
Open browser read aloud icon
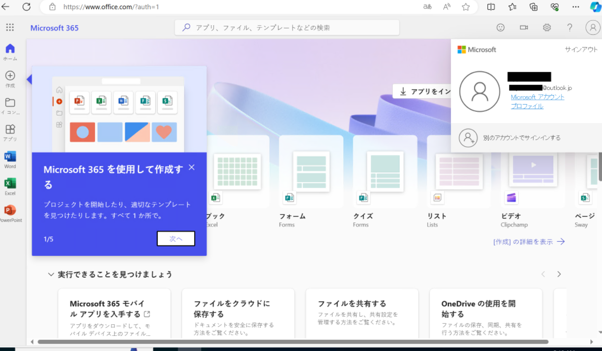[446, 7]
